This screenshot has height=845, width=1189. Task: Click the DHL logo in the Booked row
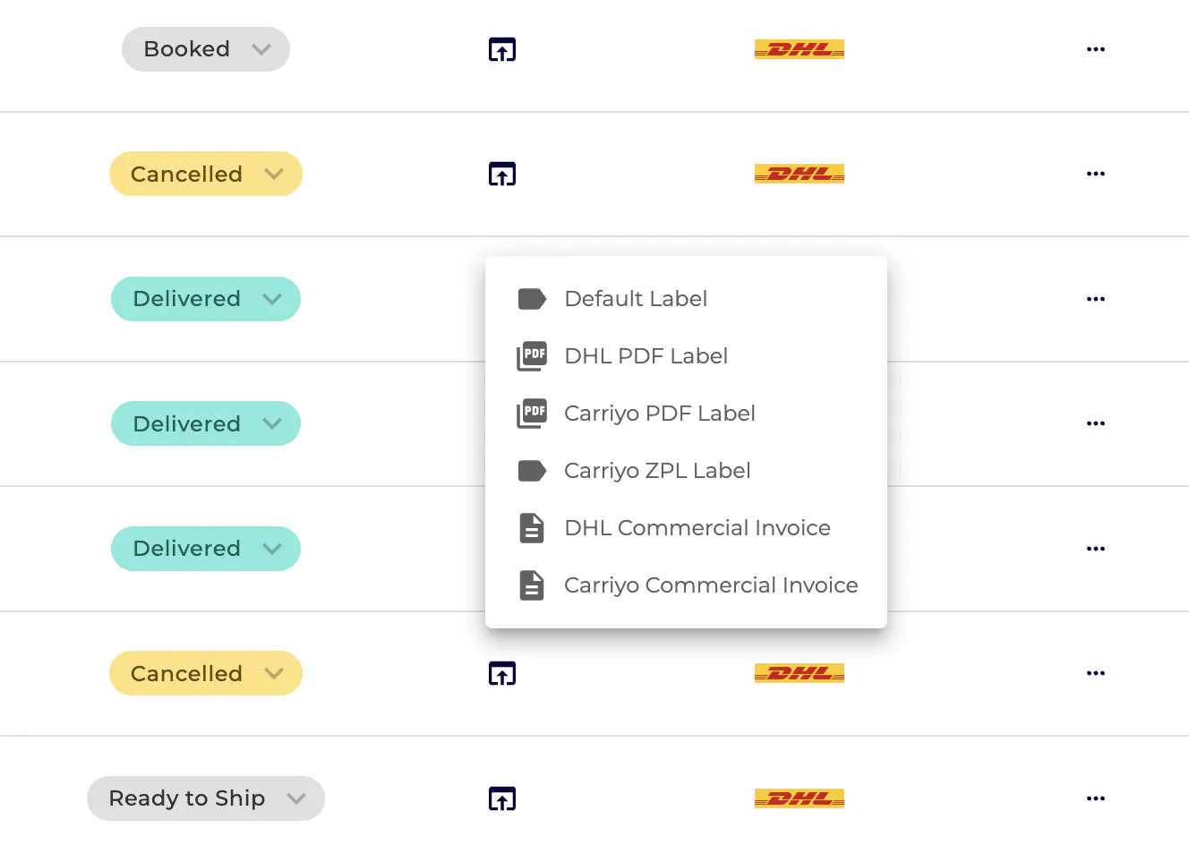pos(800,49)
